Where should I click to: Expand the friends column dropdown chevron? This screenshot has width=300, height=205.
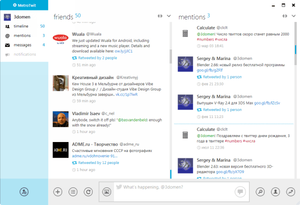point(168,16)
